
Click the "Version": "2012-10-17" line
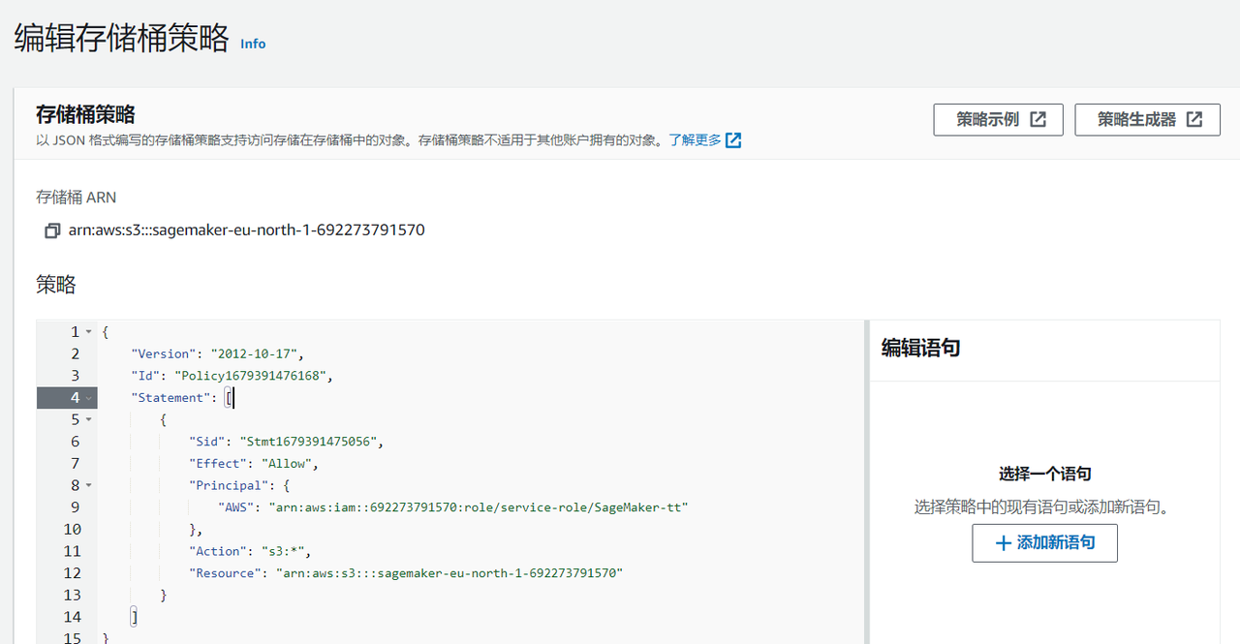pos(218,353)
